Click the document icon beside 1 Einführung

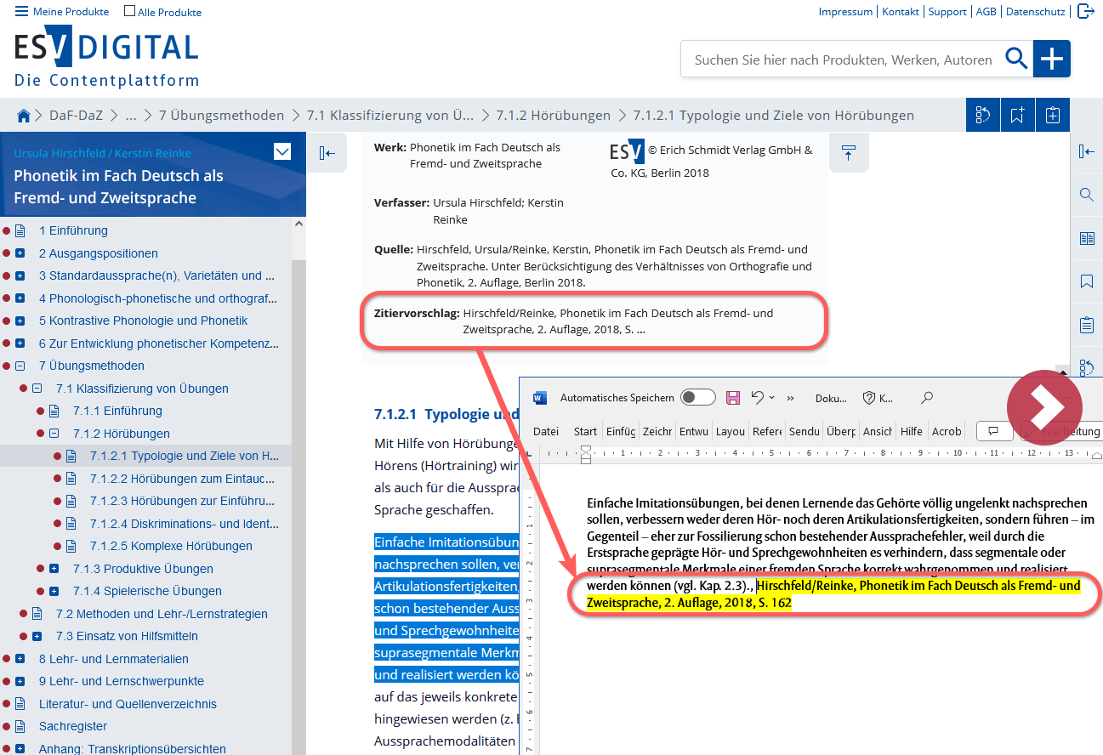point(20,230)
